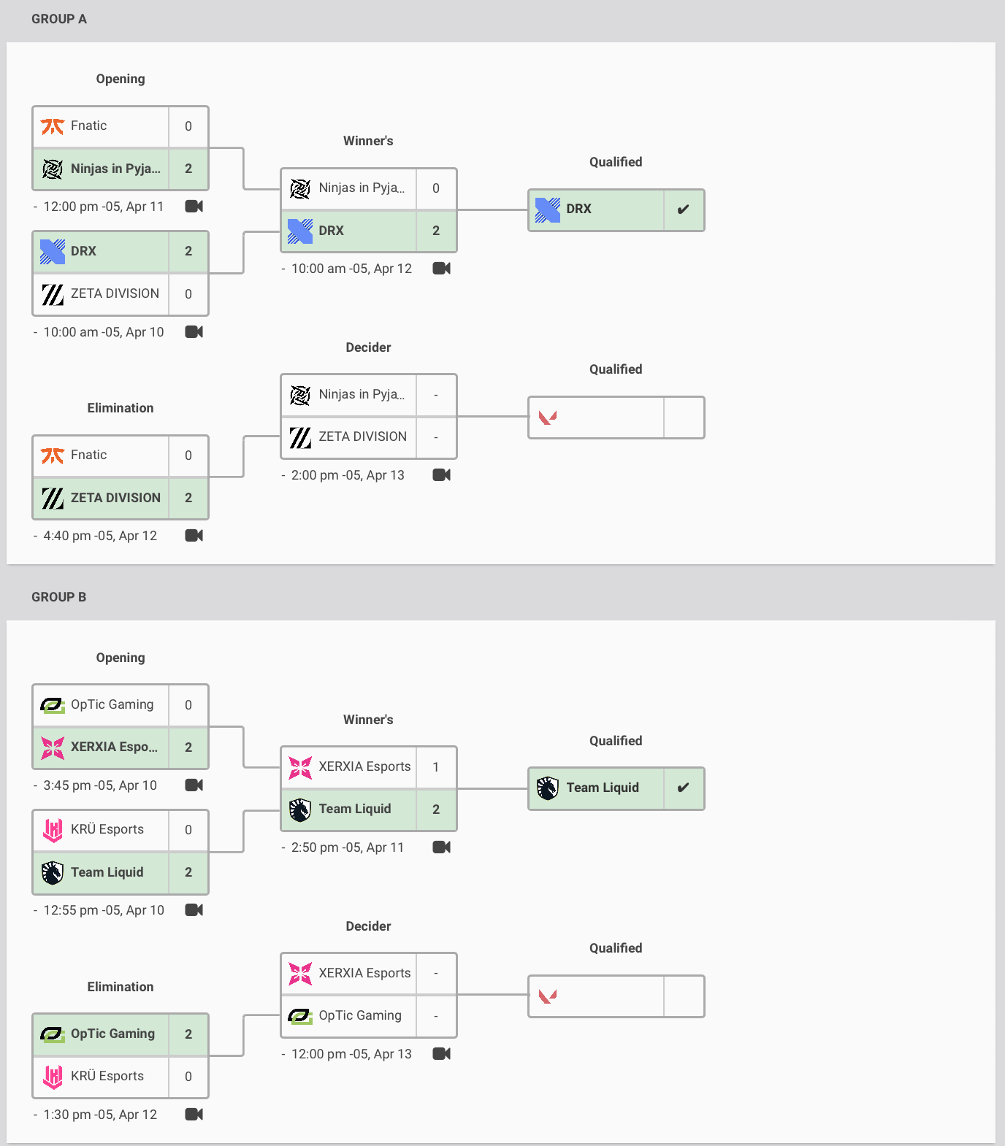
Task: Click video icon for Fnatic vs ZETA elimination match
Action: pos(194,536)
